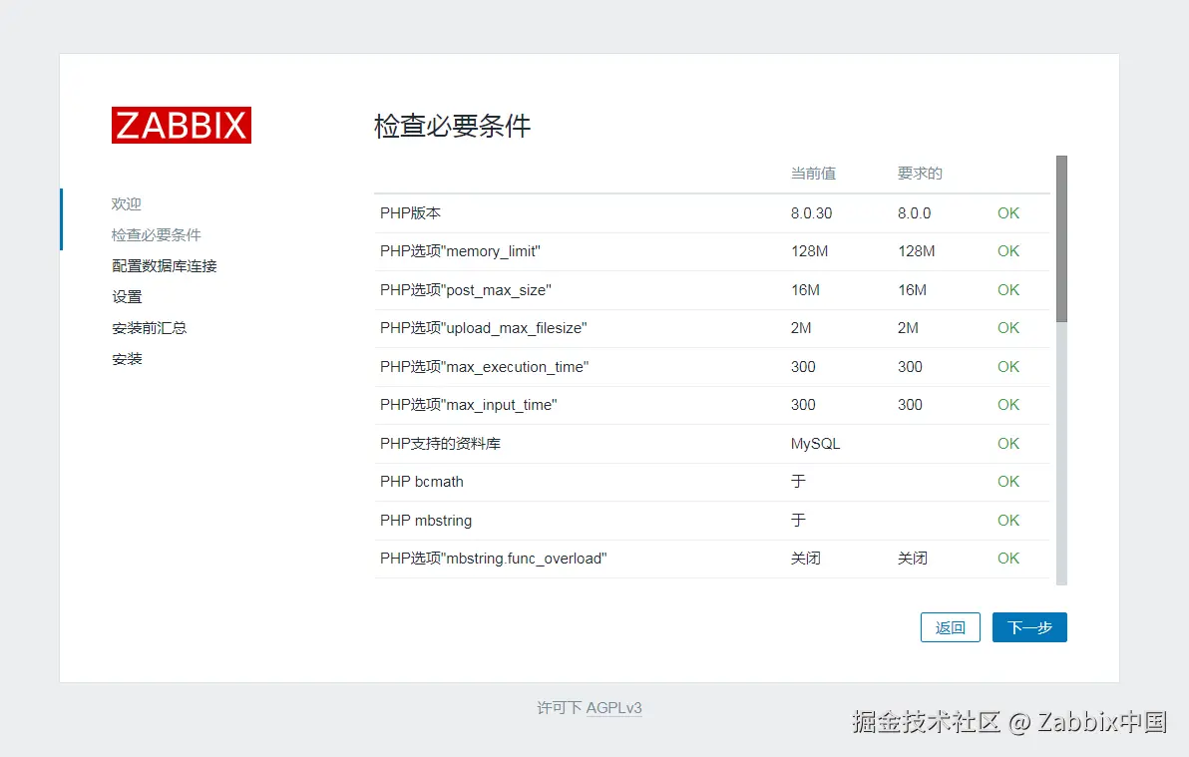Image resolution: width=1189 pixels, height=757 pixels.
Task: Click OK status in max_input_time row
Action: pos(1007,405)
